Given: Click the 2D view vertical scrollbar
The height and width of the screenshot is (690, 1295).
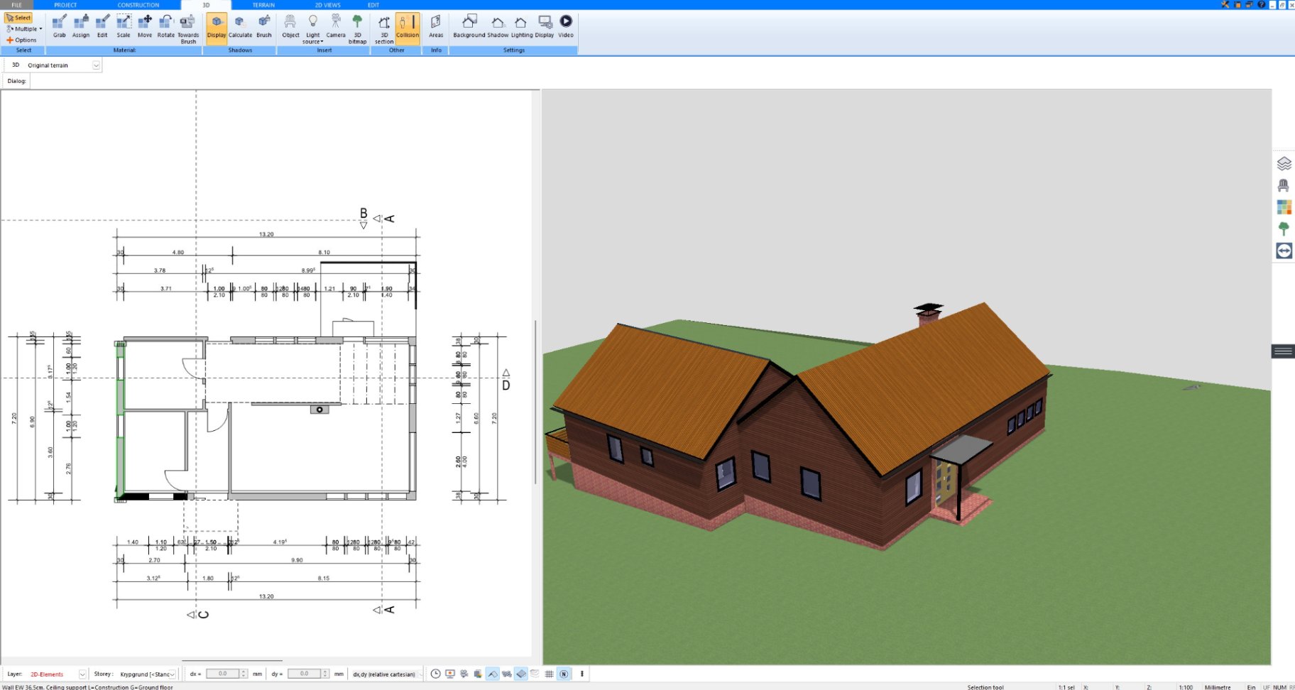Looking at the screenshot, I should pyautogui.click(x=535, y=401).
